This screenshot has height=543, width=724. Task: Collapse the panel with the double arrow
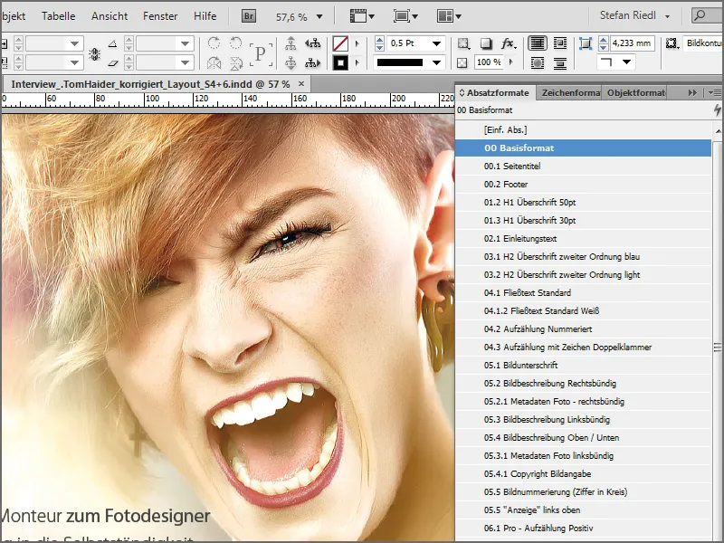click(x=692, y=93)
